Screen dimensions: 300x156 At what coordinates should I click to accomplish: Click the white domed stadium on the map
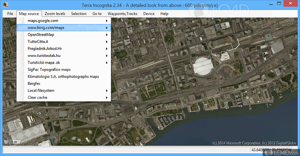203,66
